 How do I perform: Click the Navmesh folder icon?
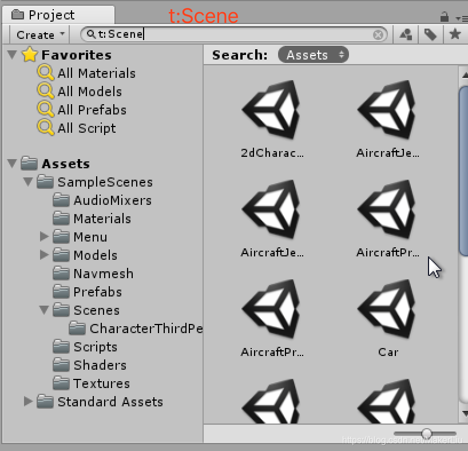coord(61,273)
